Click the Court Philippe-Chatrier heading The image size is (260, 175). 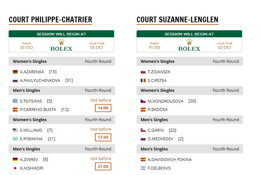[x=51, y=20]
